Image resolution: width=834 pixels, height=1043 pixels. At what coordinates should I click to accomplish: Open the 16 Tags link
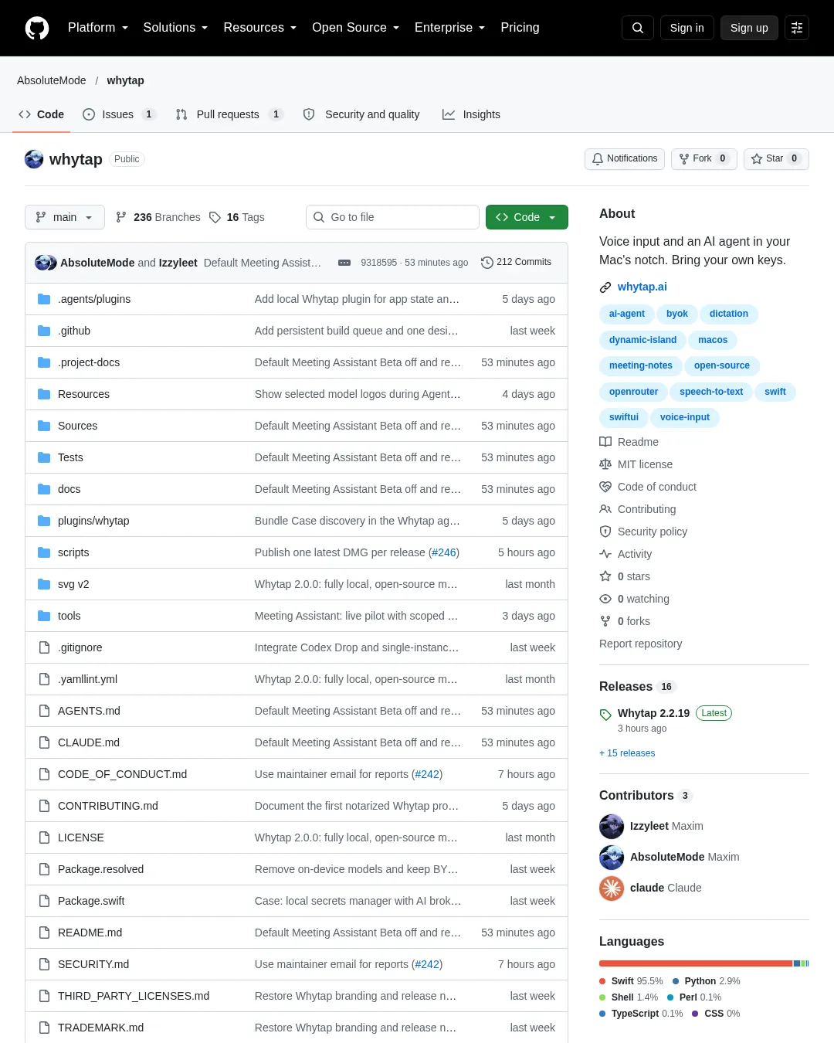pos(237,217)
